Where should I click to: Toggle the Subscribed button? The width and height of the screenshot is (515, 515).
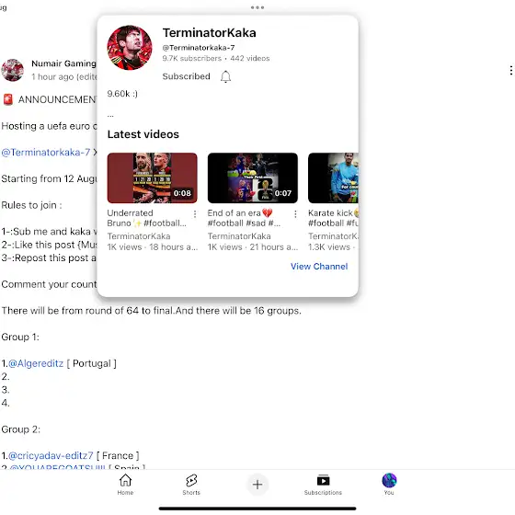click(x=186, y=76)
